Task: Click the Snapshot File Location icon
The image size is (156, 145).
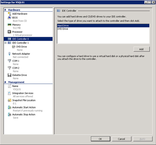Action: pyautogui.click(x=9, y=100)
